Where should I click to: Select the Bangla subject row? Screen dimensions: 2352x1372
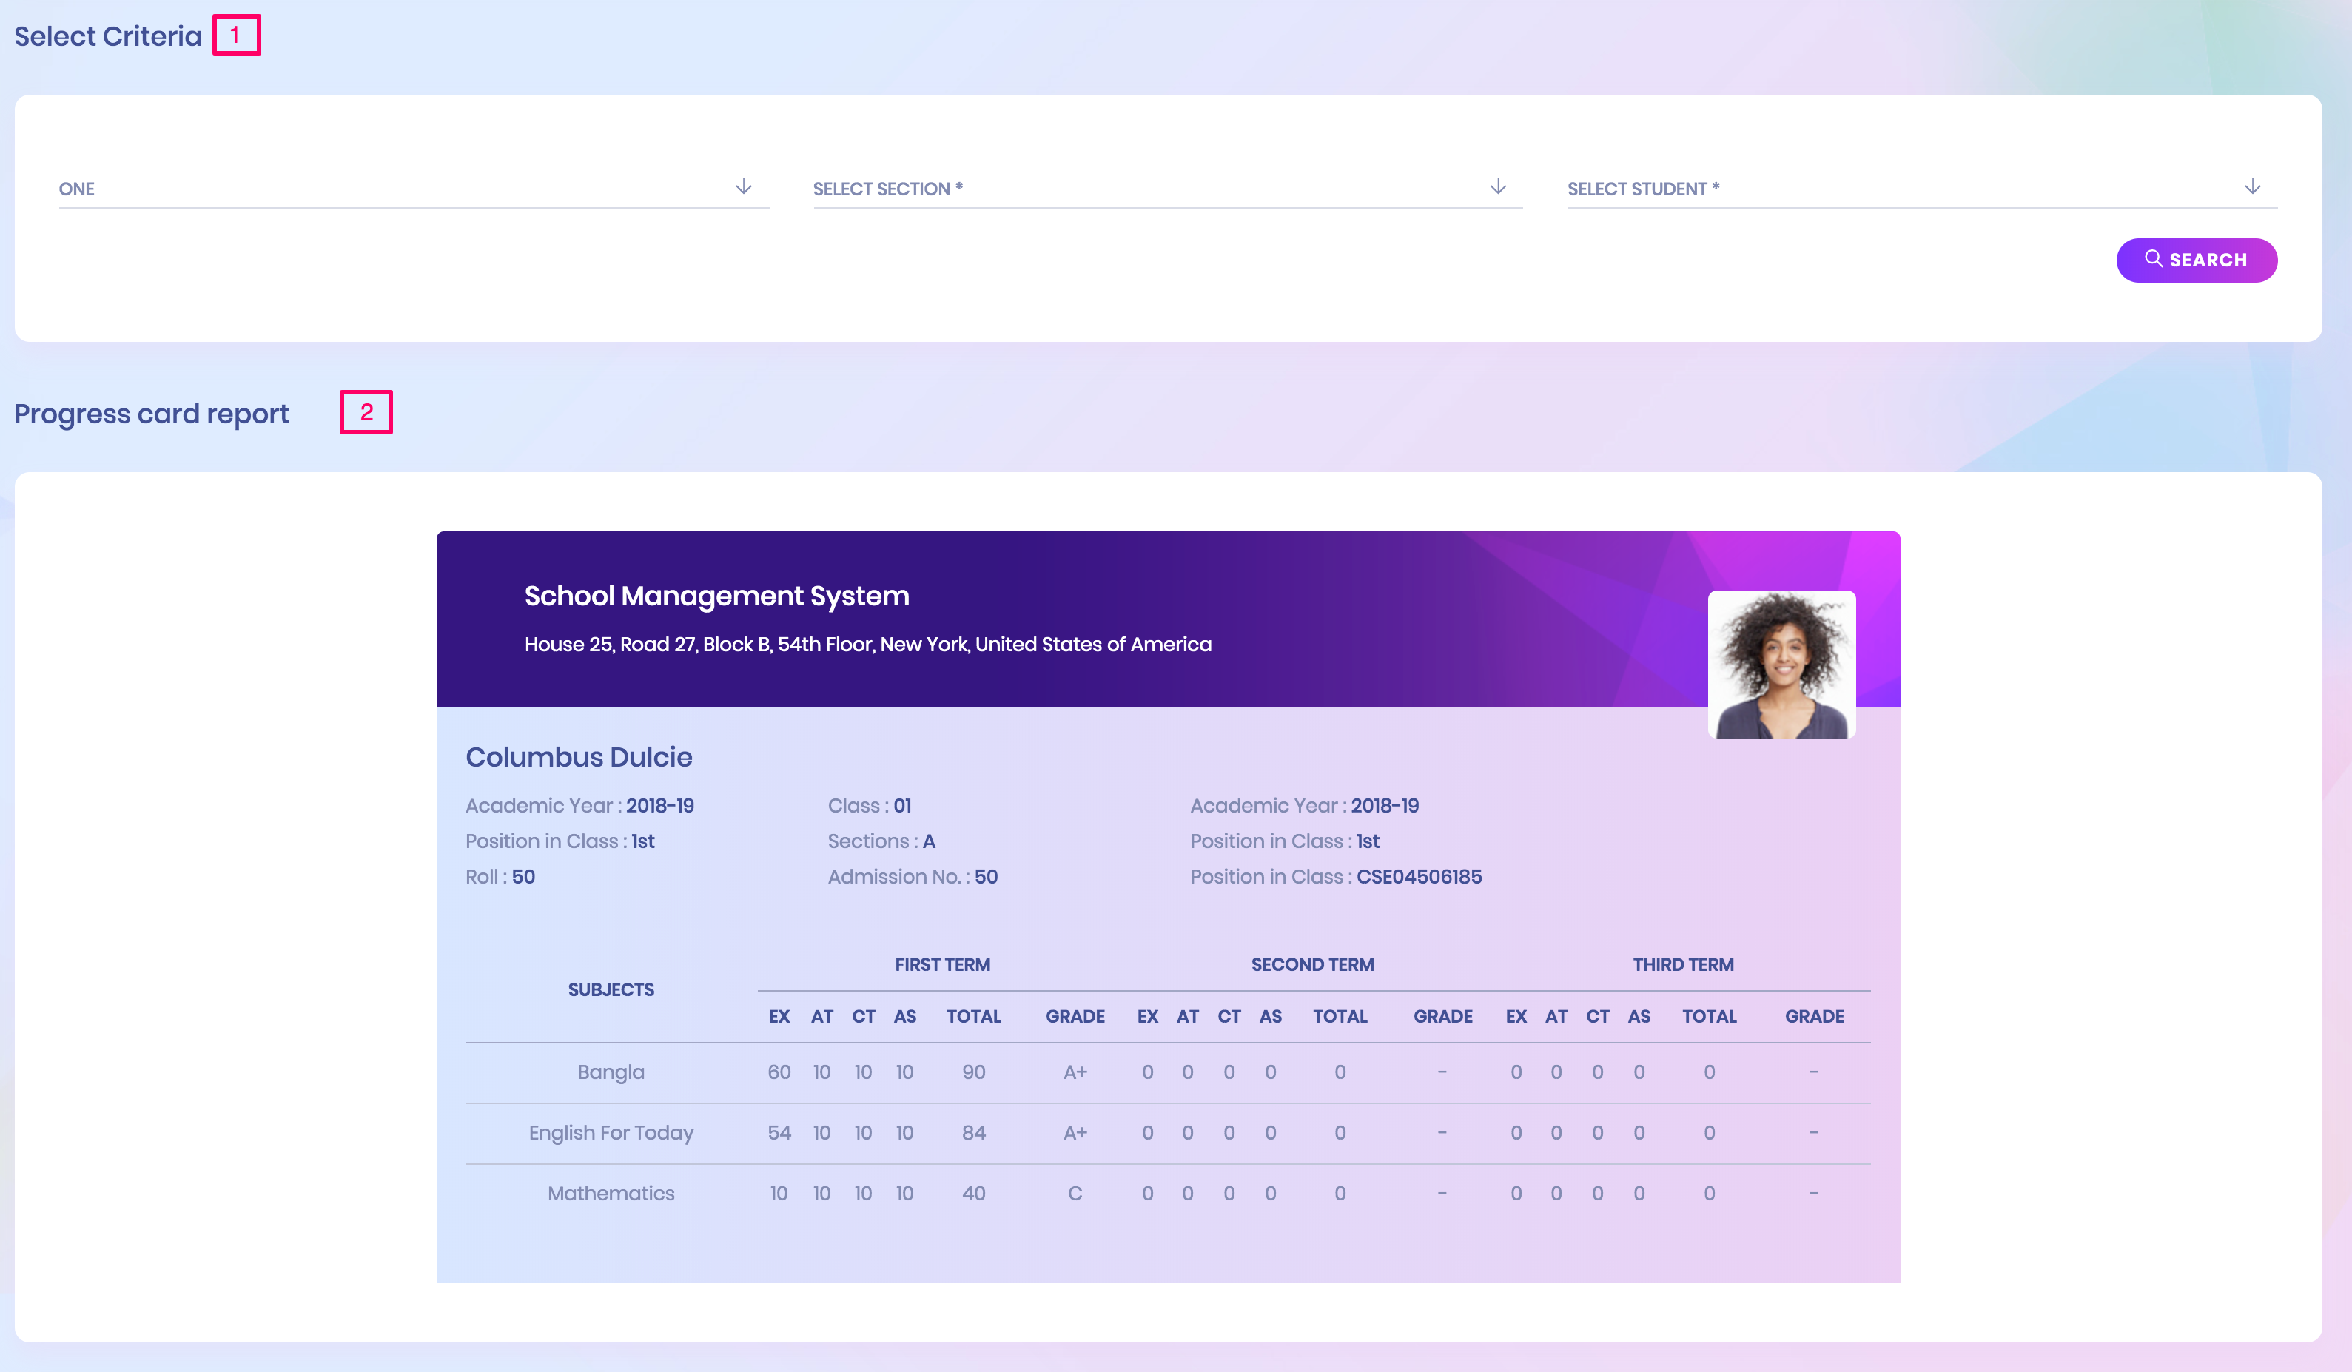(611, 1072)
